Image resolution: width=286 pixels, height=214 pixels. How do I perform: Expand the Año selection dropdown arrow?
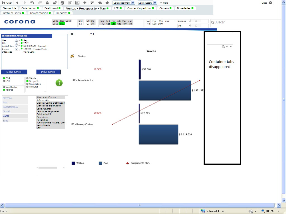(x=19, y=43)
